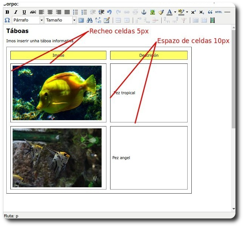Expand the text color picker arrow

click(175, 12)
